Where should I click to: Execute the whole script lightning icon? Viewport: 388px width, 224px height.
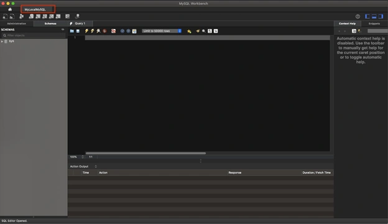(x=86, y=31)
